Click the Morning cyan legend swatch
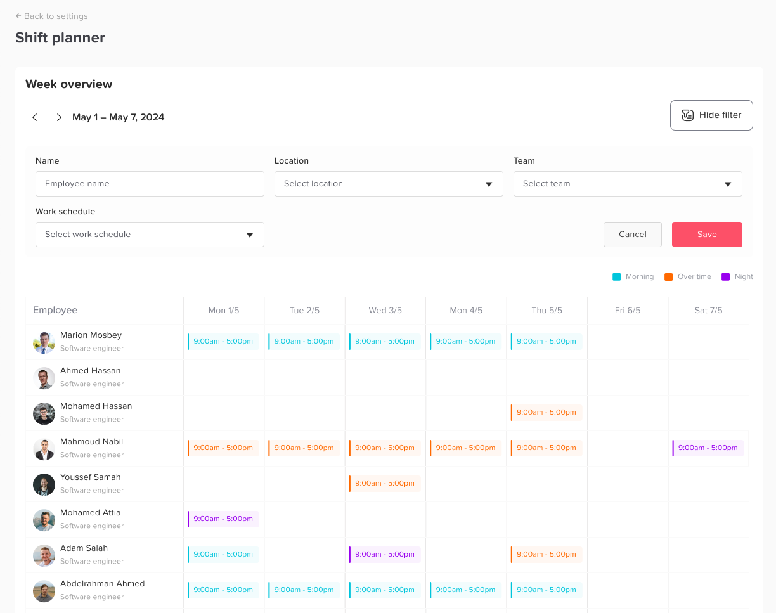Screen dimensions: 776x613 [x=616, y=277]
